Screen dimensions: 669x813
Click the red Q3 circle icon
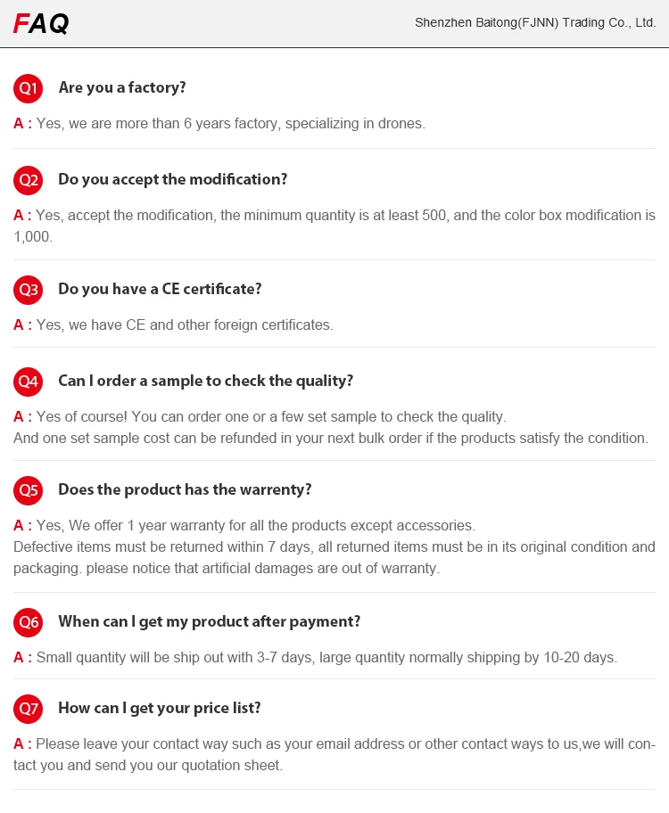point(28,290)
